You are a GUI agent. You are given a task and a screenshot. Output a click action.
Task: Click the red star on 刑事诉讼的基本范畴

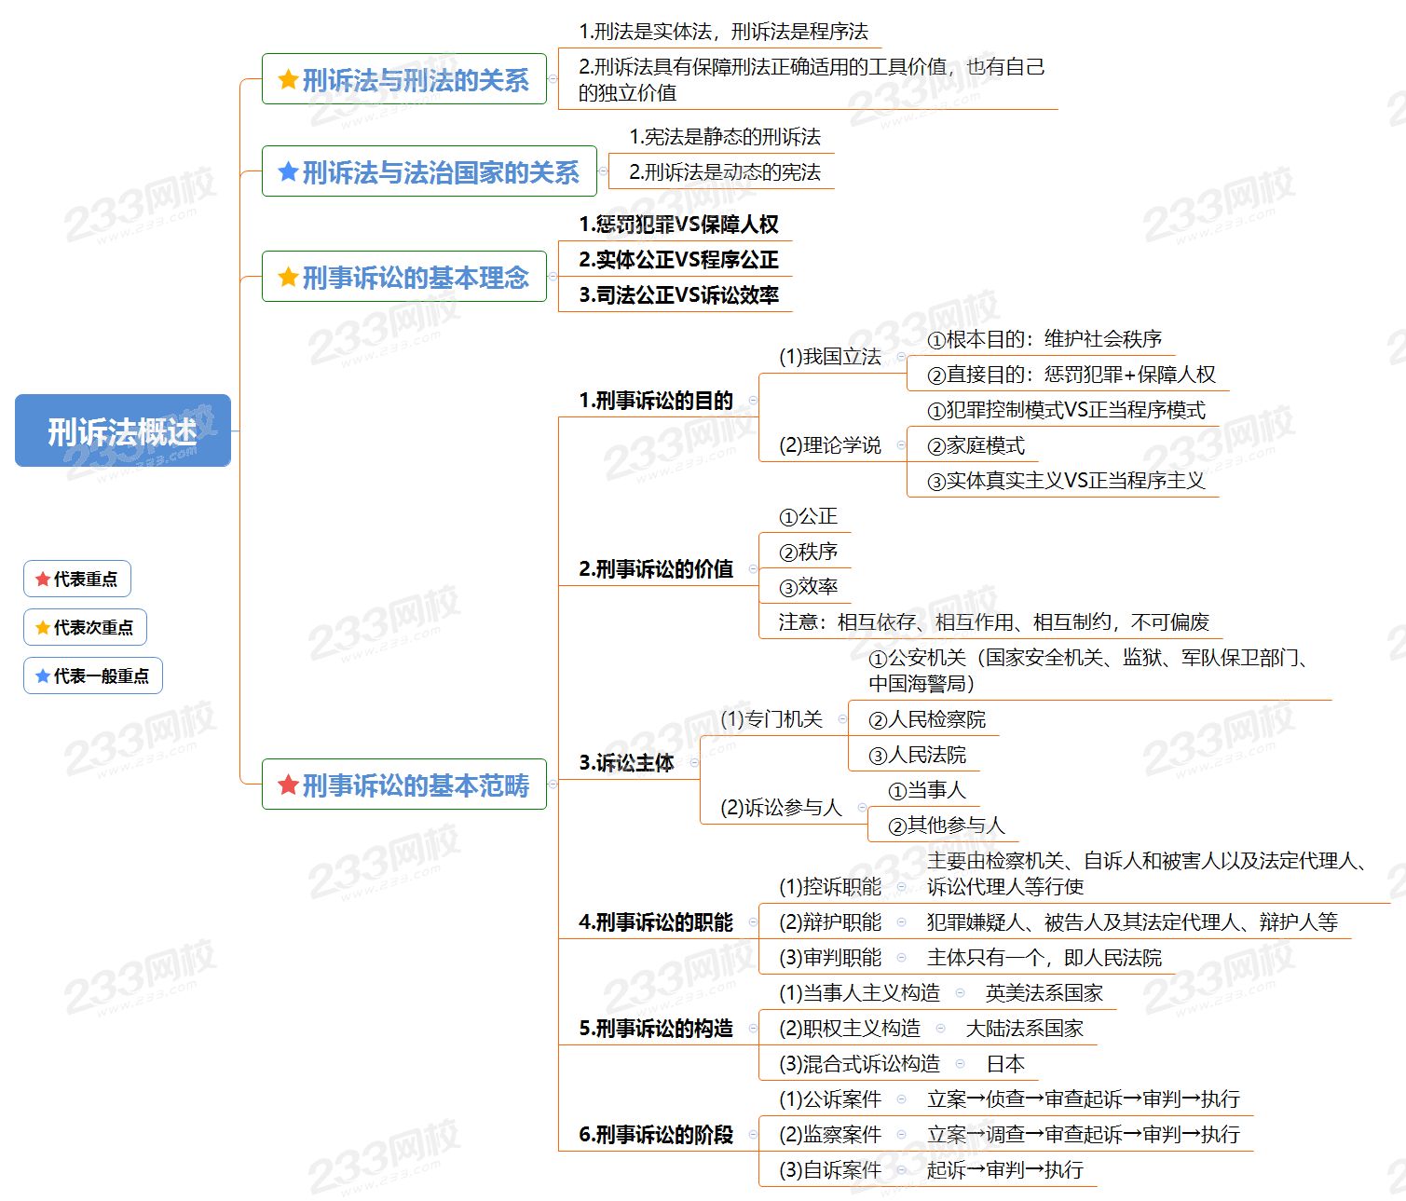tap(288, 785)
